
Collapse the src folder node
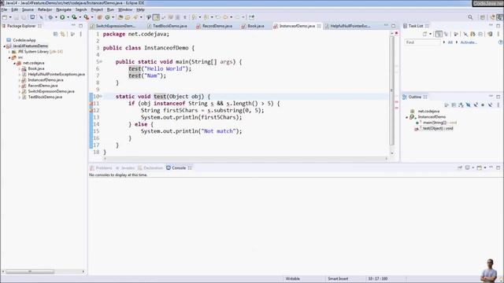click(x=9, y=57)
